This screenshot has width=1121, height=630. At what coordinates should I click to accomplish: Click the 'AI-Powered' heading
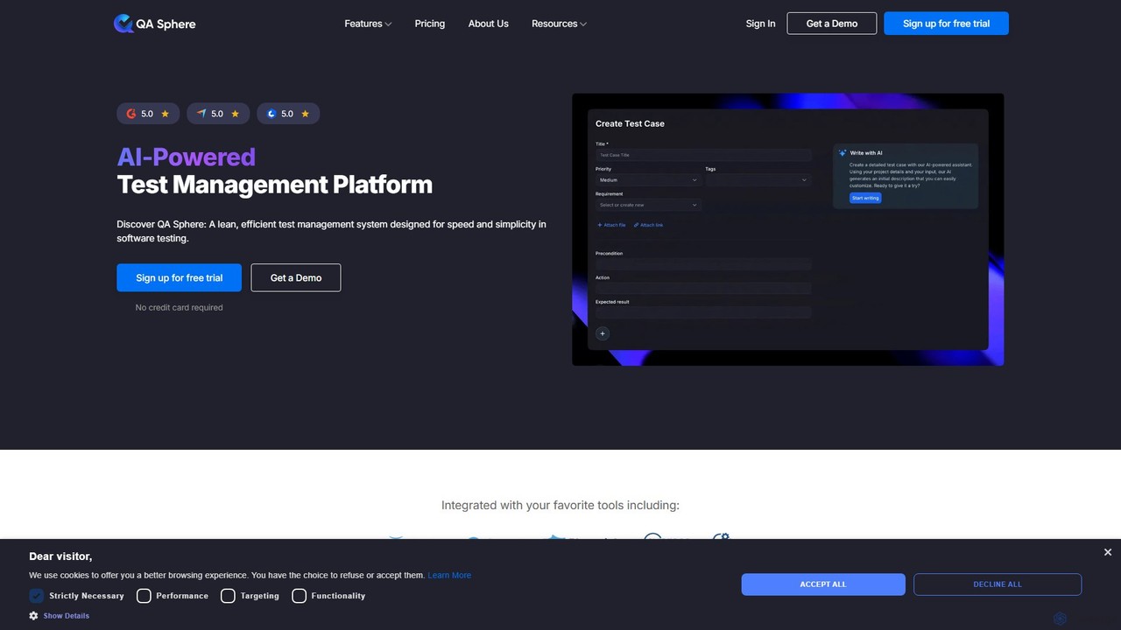(187, 157)
